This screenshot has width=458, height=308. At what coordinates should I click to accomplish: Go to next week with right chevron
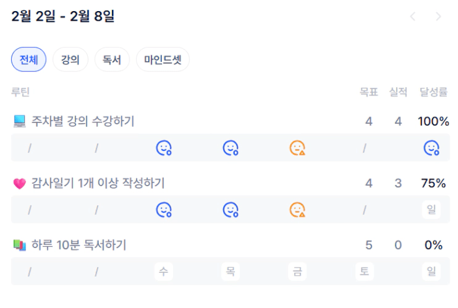click(x=438, y=17)
